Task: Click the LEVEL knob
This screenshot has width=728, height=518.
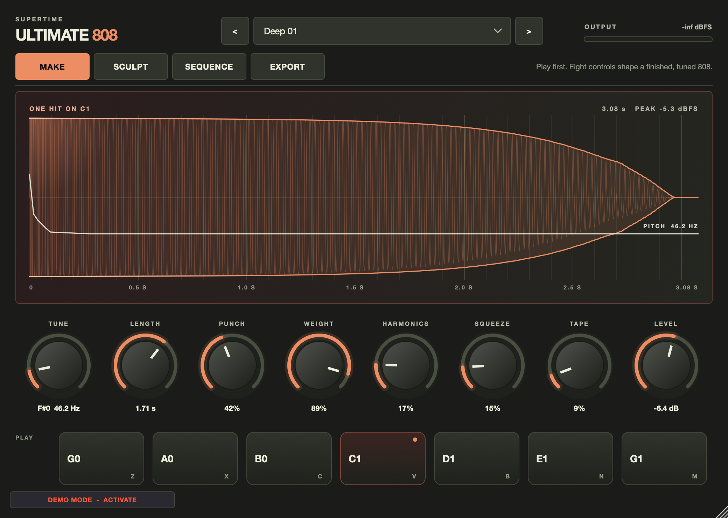Action: click(x=666, y=365)
